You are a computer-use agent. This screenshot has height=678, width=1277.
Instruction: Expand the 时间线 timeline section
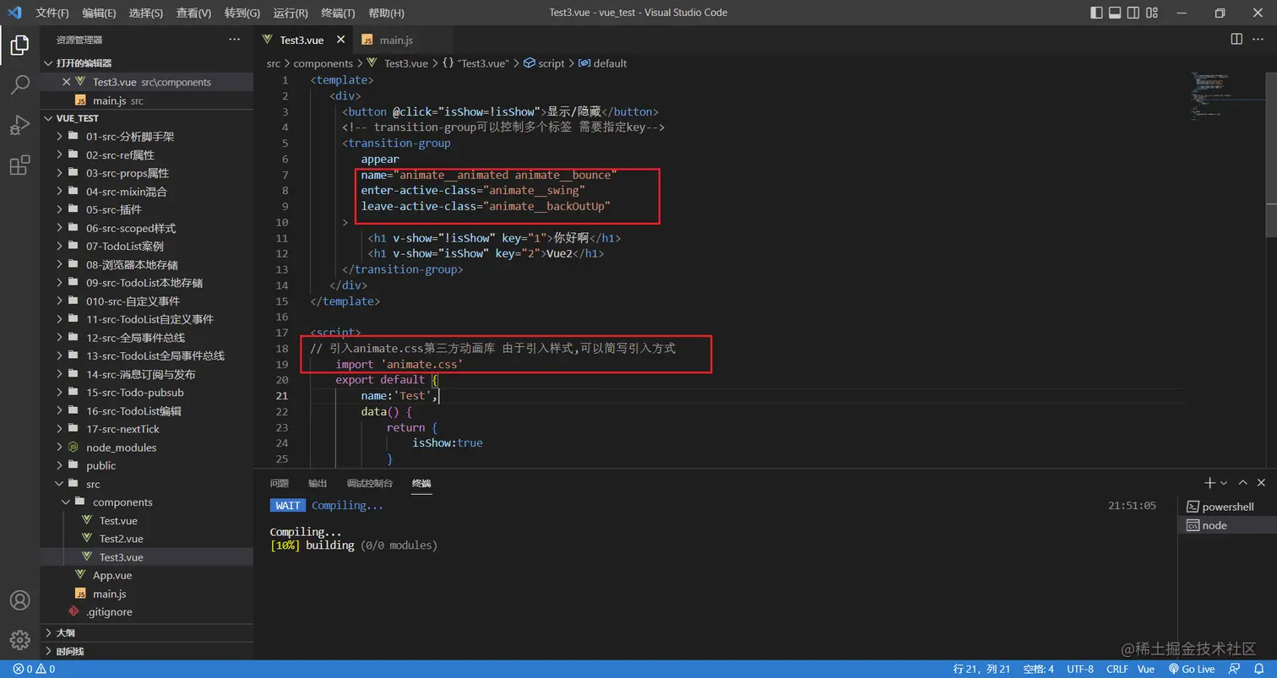coord(147,651)
